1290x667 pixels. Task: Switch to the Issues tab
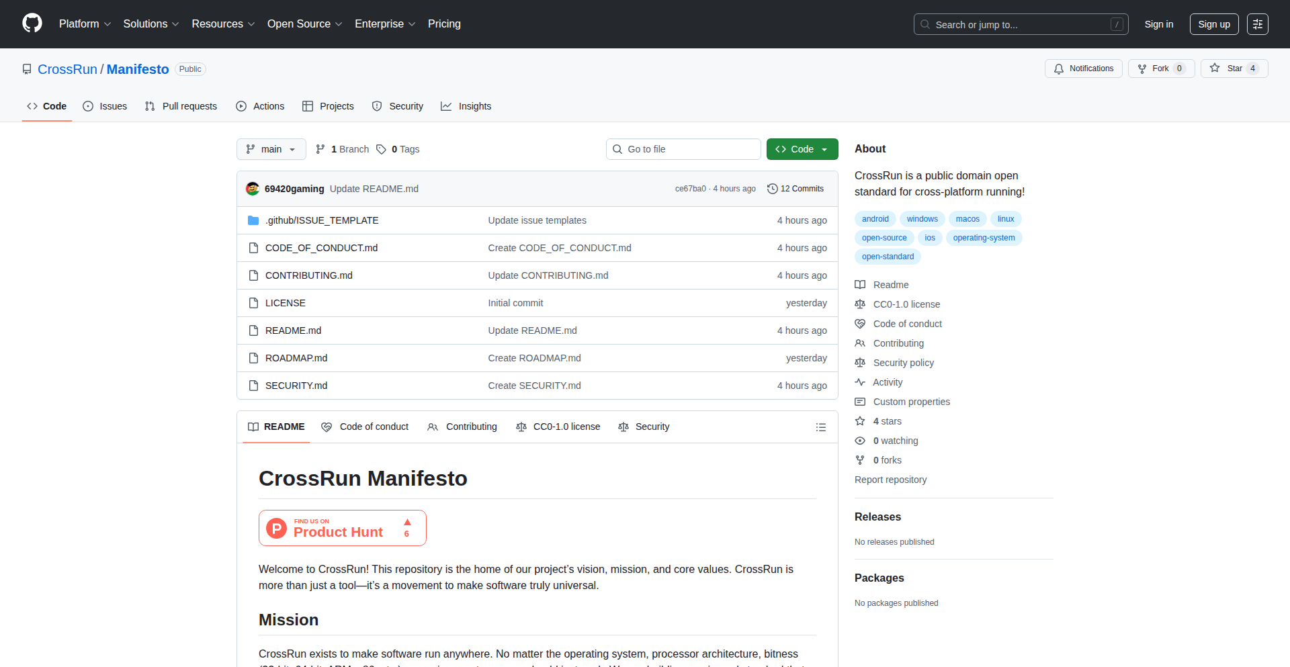point(105,106)
